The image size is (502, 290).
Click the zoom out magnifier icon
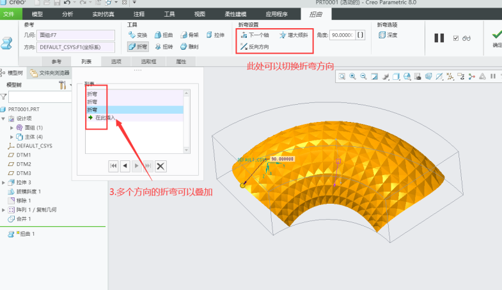pyautogui.click(x=363, y=77)
